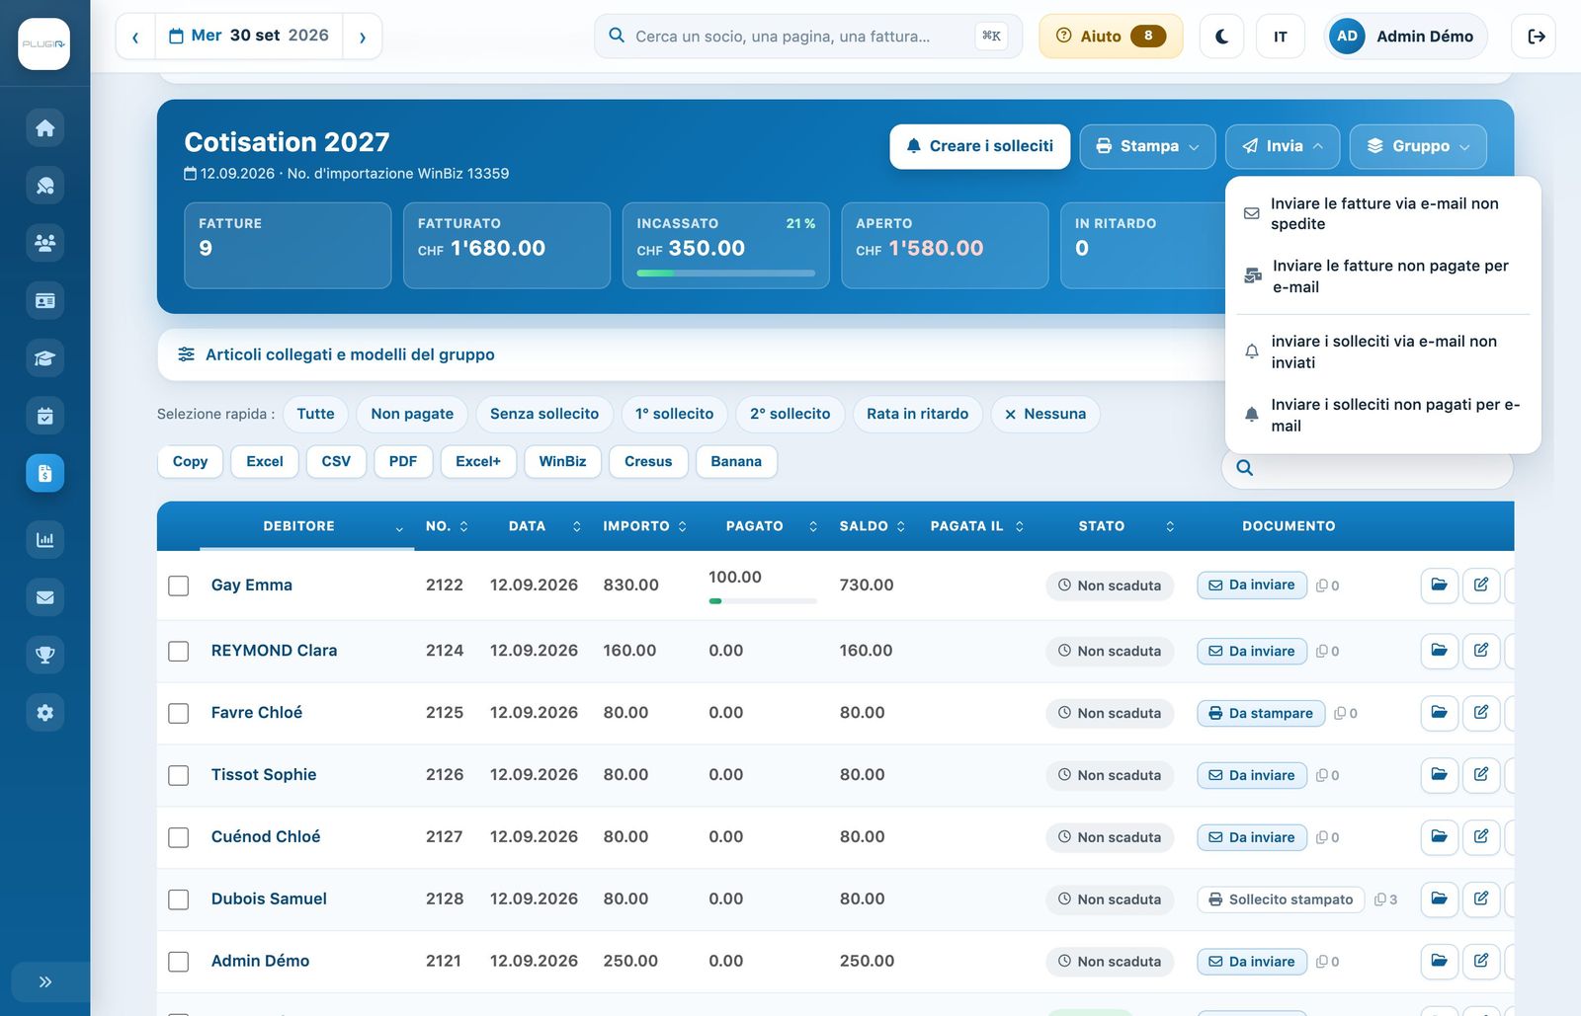Viewport: 1581px width, 1016px height.
Task: Choose 'Inviare i solleciti non pagati per e-mail'
Action: pyautogui.click(x=1383, y=416)
